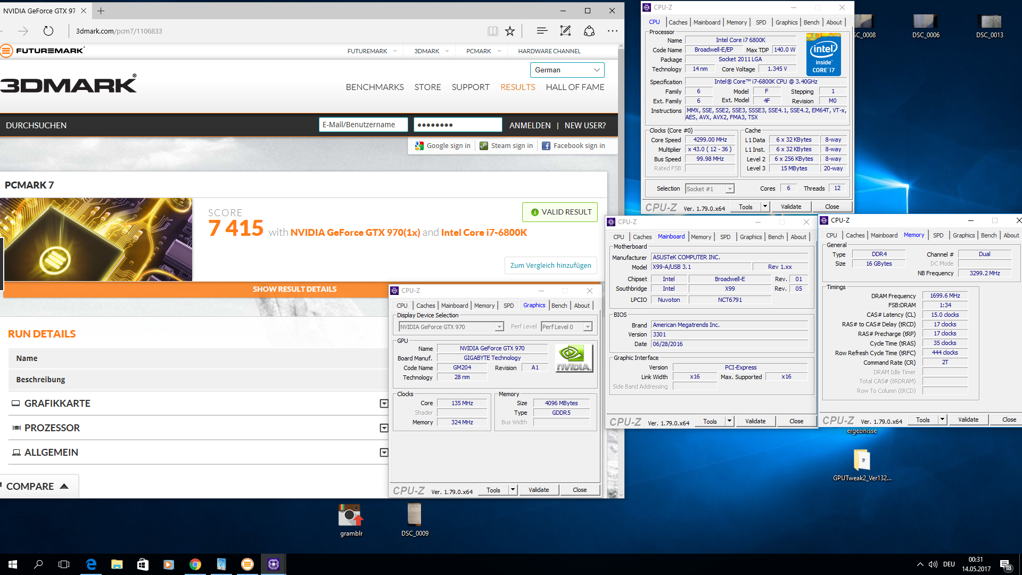Open Windows Store from taskbar
Screen dimensions: 1022x575
click(x=143, y=564)
